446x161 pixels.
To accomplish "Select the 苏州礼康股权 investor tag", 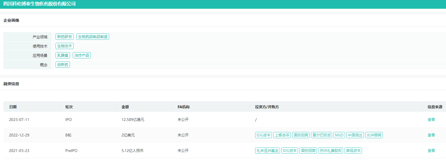I will (x=331, y=151).
